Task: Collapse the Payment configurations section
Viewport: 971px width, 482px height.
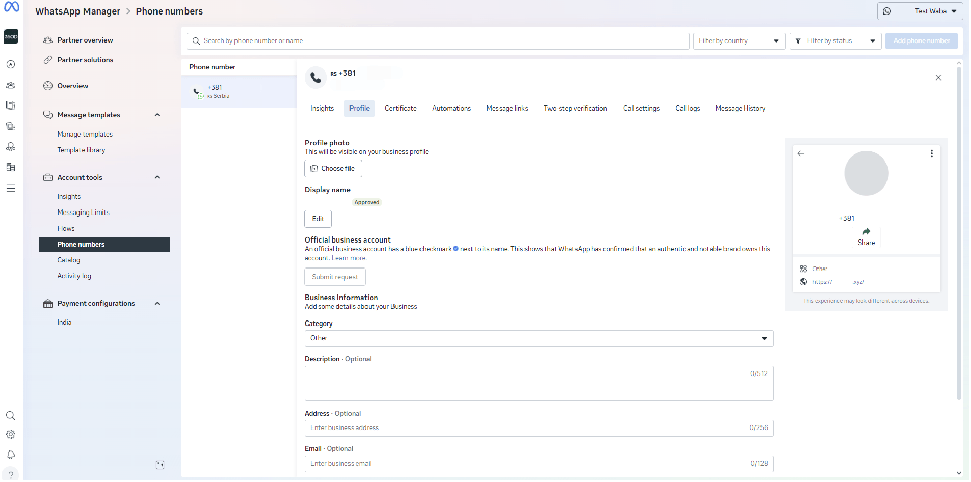Action: (158, 304)
